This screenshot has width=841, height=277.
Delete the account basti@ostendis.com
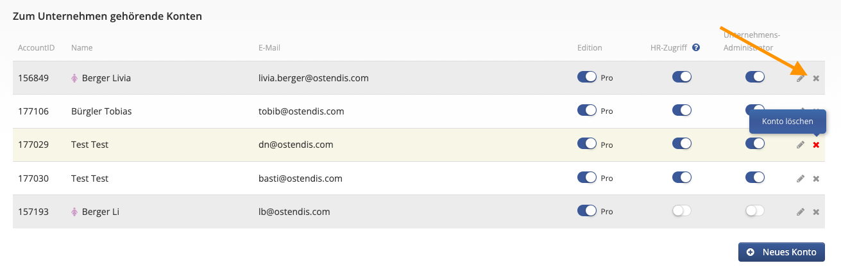816,178
